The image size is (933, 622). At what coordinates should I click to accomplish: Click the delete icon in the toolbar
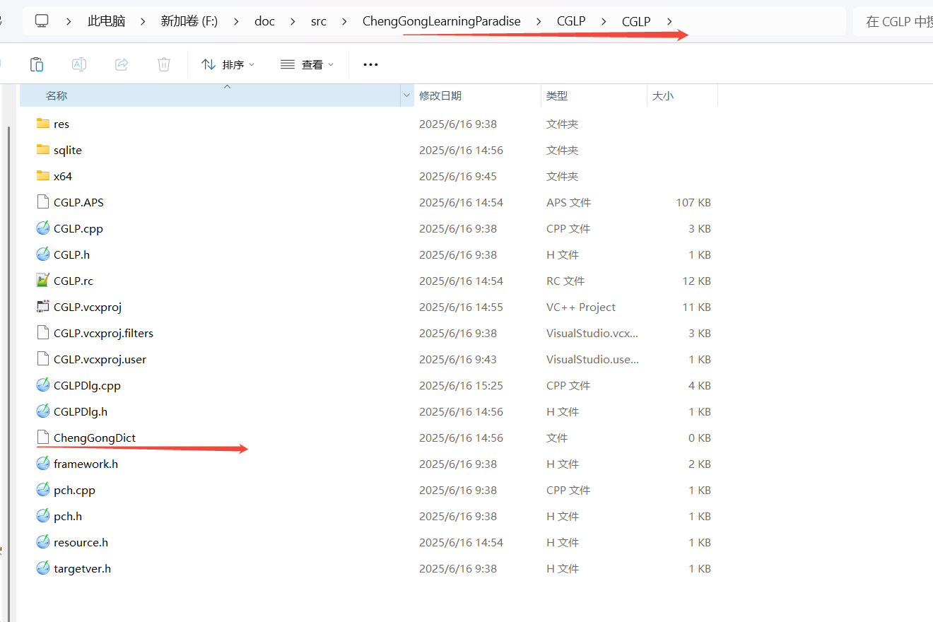[163, 64]
